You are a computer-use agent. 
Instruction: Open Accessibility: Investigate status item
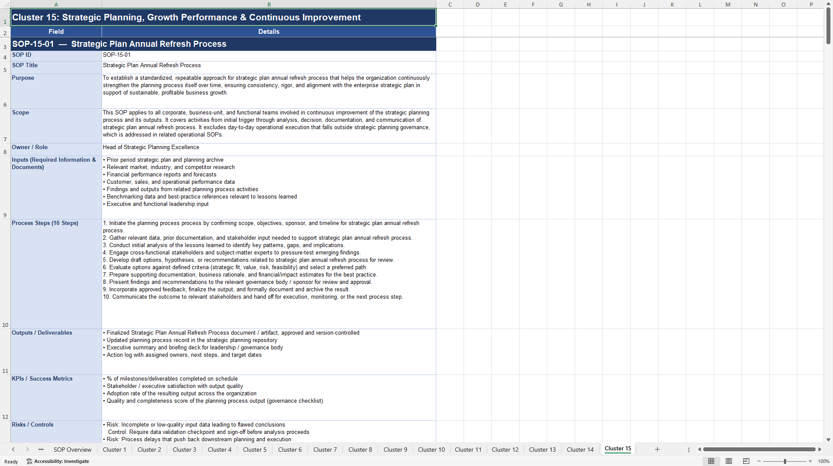tap(58, 461)
